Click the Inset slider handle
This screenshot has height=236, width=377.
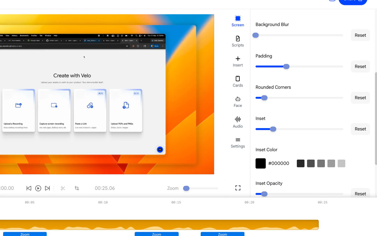273,129
